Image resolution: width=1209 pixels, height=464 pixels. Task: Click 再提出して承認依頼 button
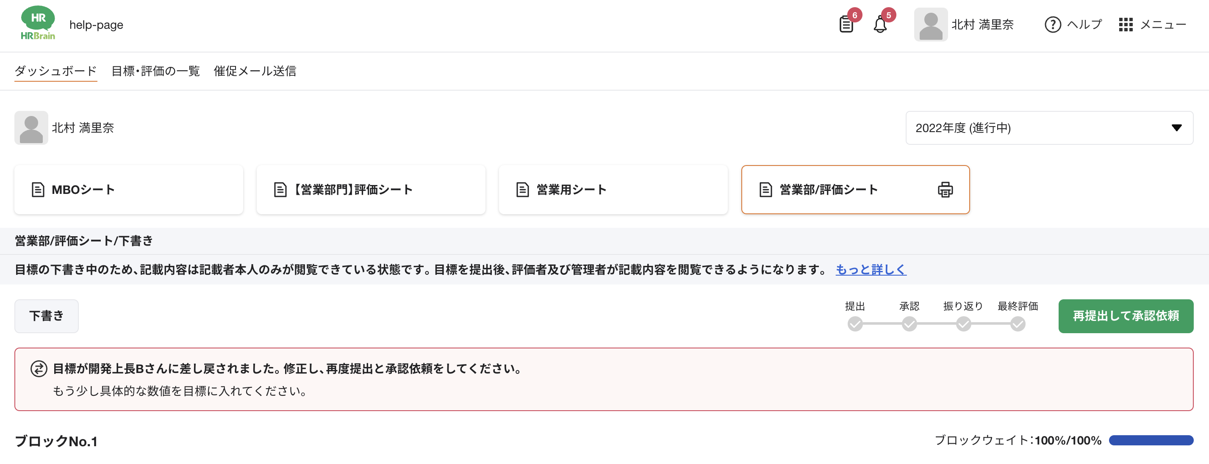[x=1126, y=316]
